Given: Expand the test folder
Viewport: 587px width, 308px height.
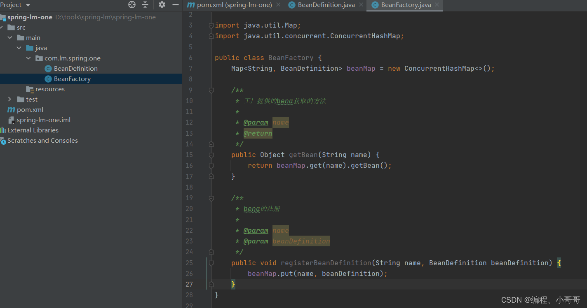Looking at the screenshot, I should [10, 99].
